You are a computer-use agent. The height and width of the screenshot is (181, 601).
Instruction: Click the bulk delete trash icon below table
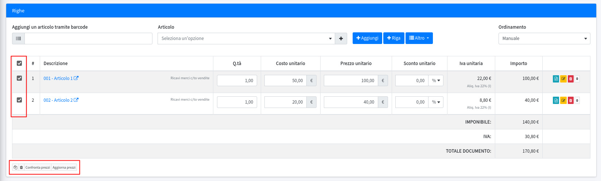(21, 168)
